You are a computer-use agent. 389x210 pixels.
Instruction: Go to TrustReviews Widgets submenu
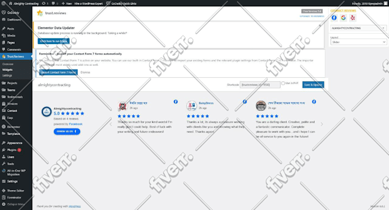7,70
